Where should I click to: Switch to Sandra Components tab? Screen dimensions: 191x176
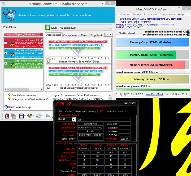coord(71,35)
